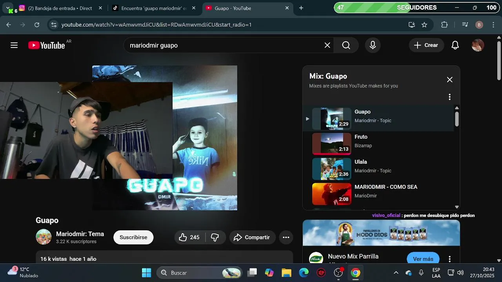
Task: Open Chrome profile B button
Action: coord(479,25)
